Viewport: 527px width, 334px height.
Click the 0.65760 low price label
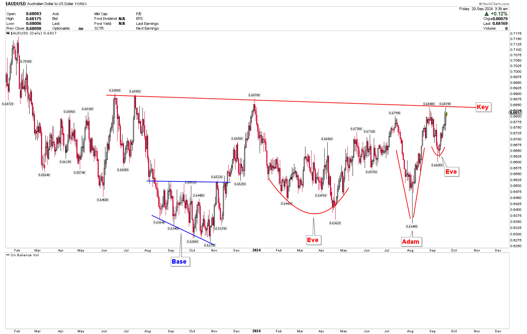click(x=371, y=172)
